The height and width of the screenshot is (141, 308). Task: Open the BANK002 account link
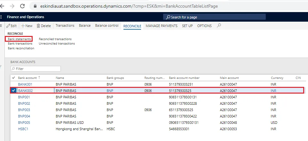(x=25, y=91)
